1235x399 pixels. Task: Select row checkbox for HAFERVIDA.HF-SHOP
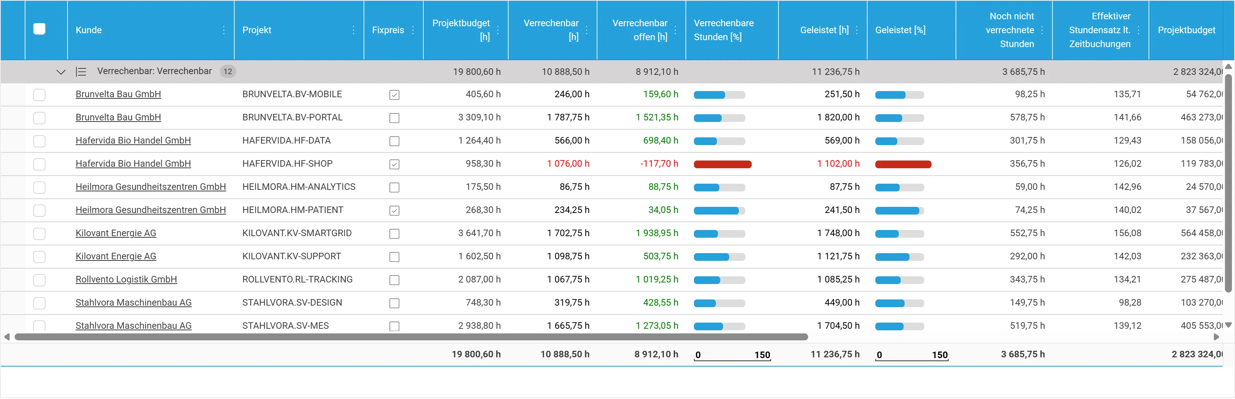pos(39,164)
